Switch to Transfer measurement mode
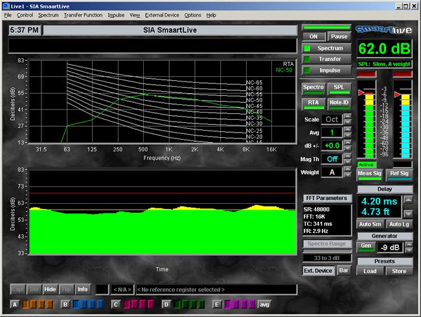The height and width of the screenshot is (317, 421). click(x=326, y=59)
